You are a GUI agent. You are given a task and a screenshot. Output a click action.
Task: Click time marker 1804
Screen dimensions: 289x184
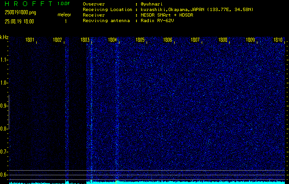pyautogui.click(x=113, y=40)
